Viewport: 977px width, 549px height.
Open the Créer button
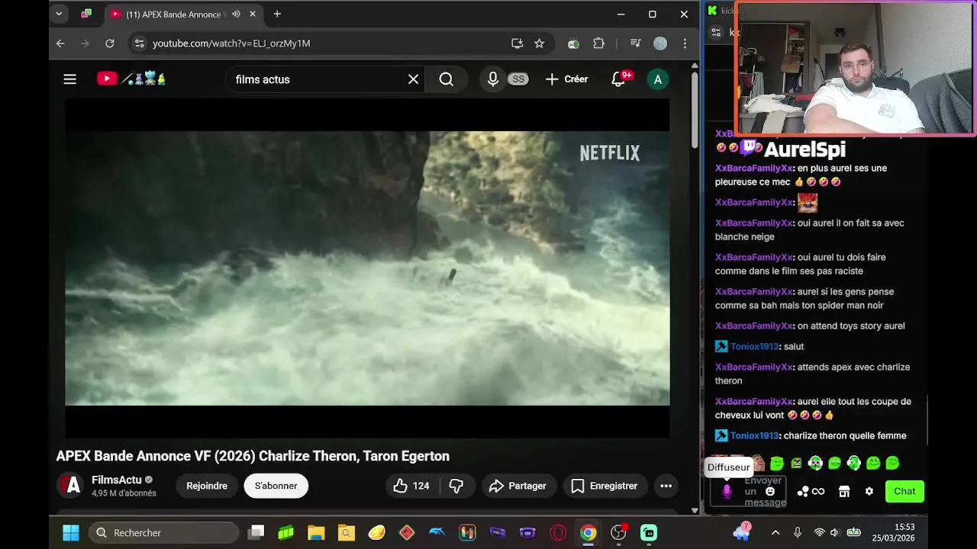pos(567,79)
